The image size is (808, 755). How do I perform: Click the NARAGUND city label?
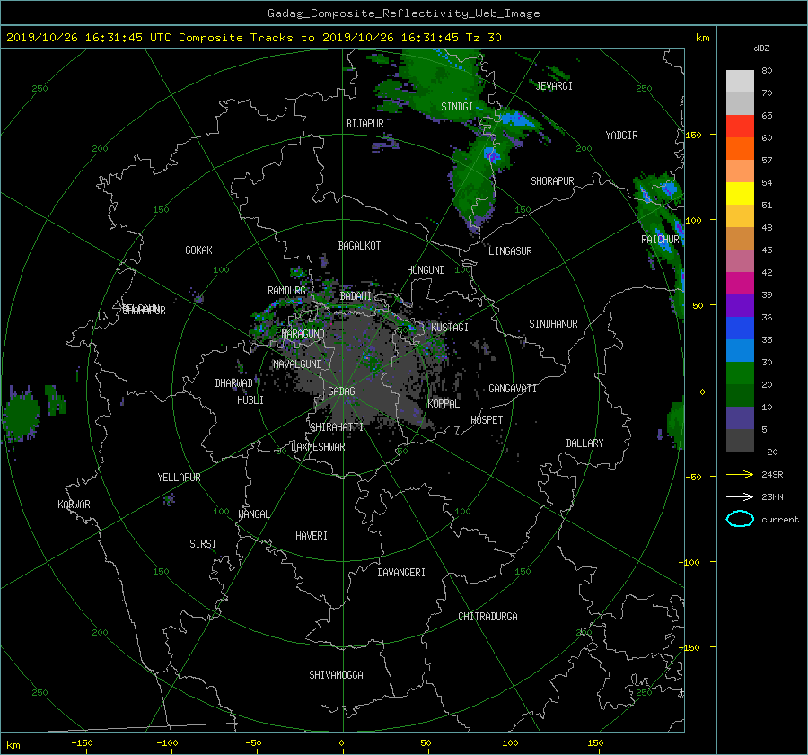(303, 333)
